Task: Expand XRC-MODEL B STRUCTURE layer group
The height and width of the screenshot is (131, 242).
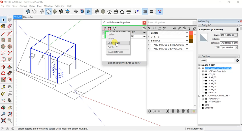Action: click(151, 45)
